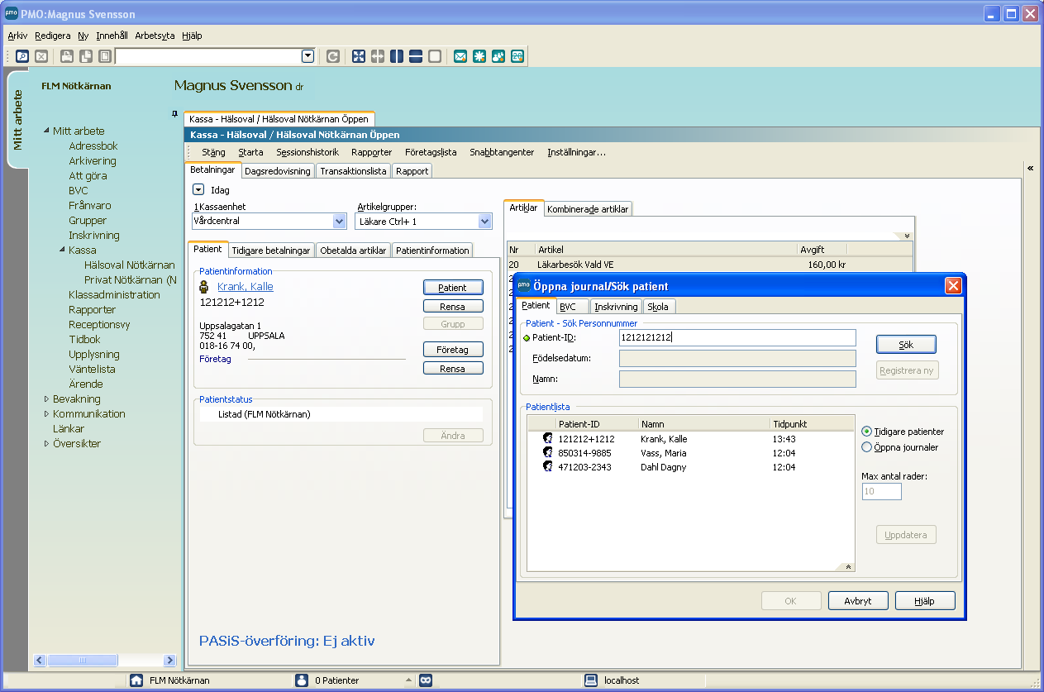Click the refresh toolbar icon
1044x692 pixels.
point(333,56)
